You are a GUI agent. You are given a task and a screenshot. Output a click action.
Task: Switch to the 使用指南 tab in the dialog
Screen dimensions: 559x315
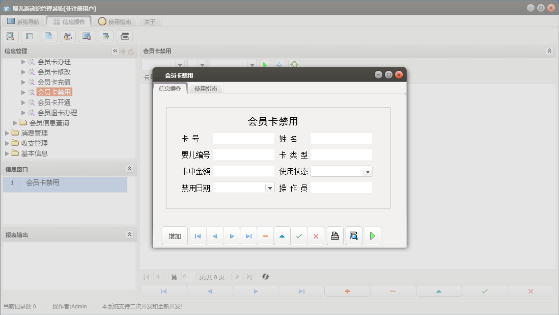(x=205, y=88)
